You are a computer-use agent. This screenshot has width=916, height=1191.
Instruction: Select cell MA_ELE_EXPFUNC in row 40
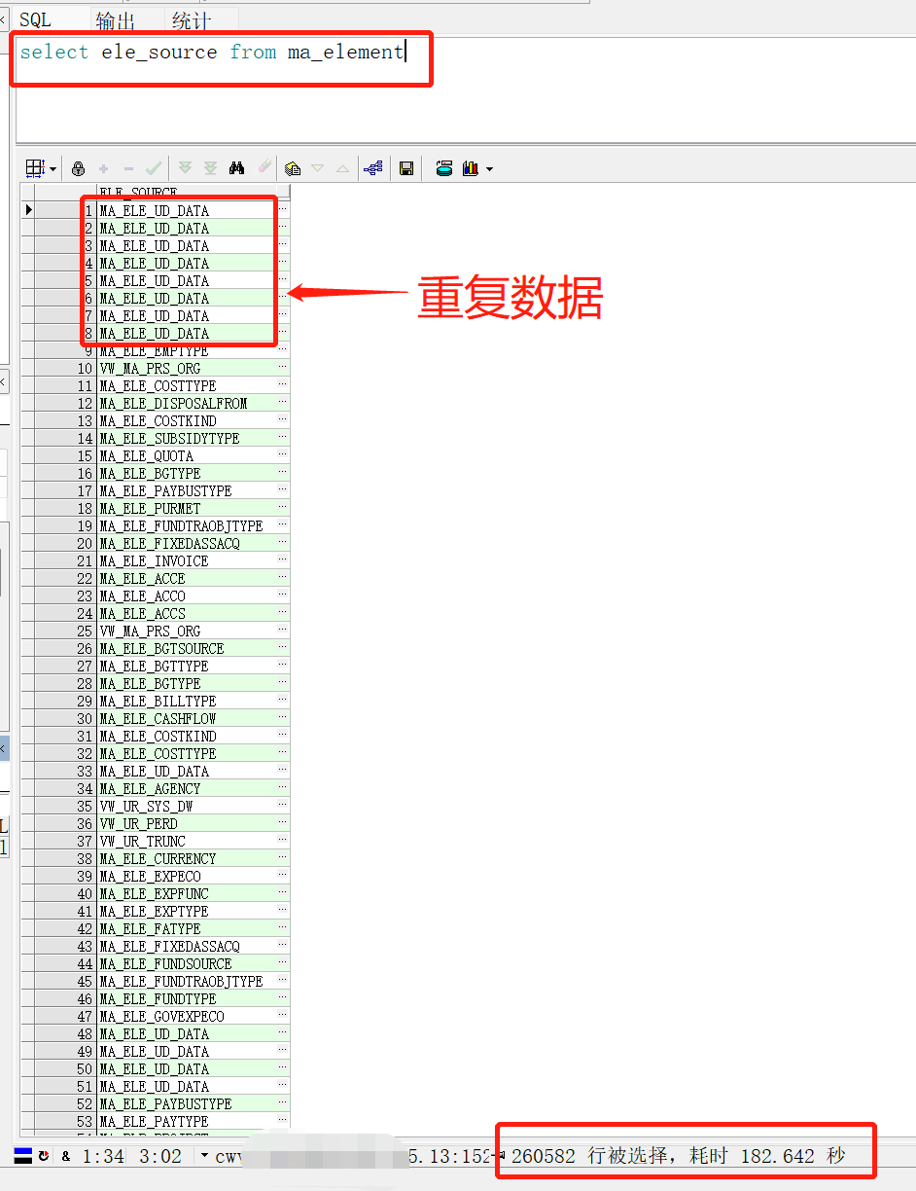187,893
